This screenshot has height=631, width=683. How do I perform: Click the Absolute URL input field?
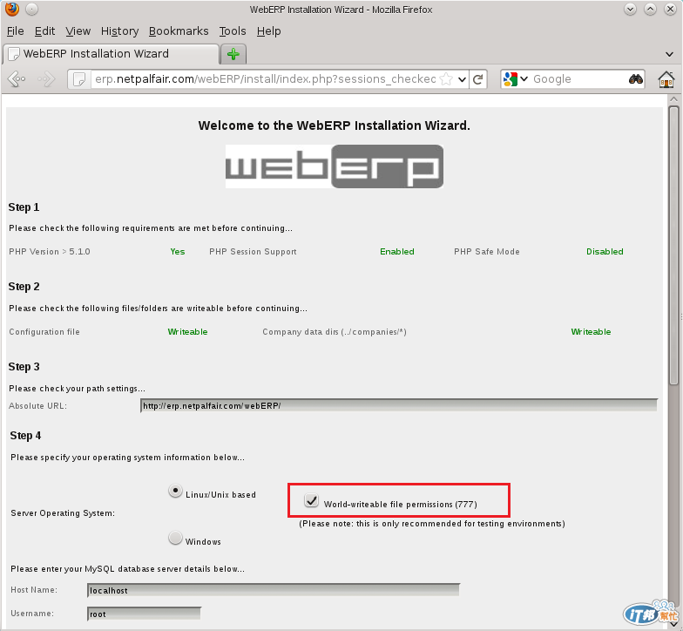[399, 405]
